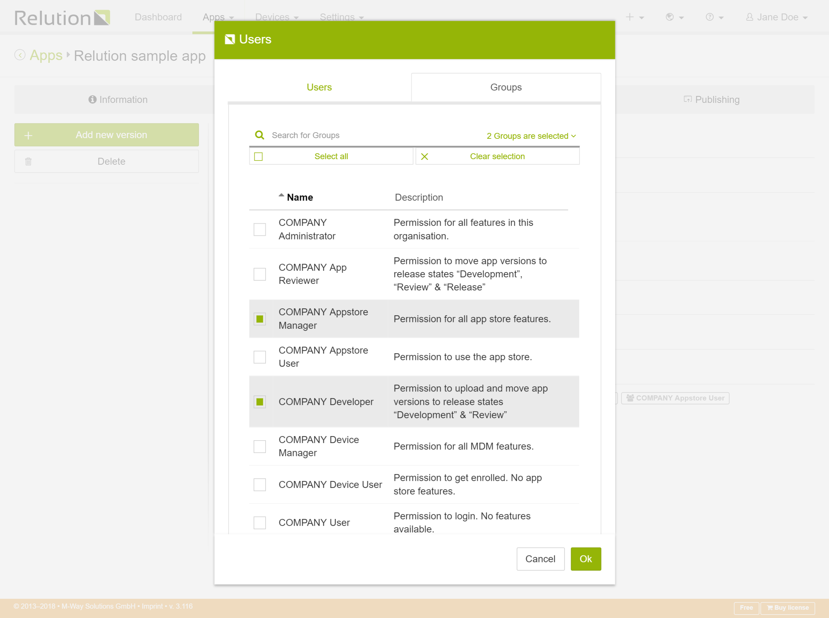This screenshot has height=618, width=829.
Task: Select the COMPANY Device User row name
Action: tap(330, 484)
